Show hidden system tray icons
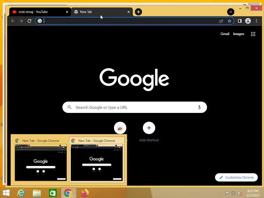Image resolution: width=264 pixels, height=198 pixels. [221, 193]
